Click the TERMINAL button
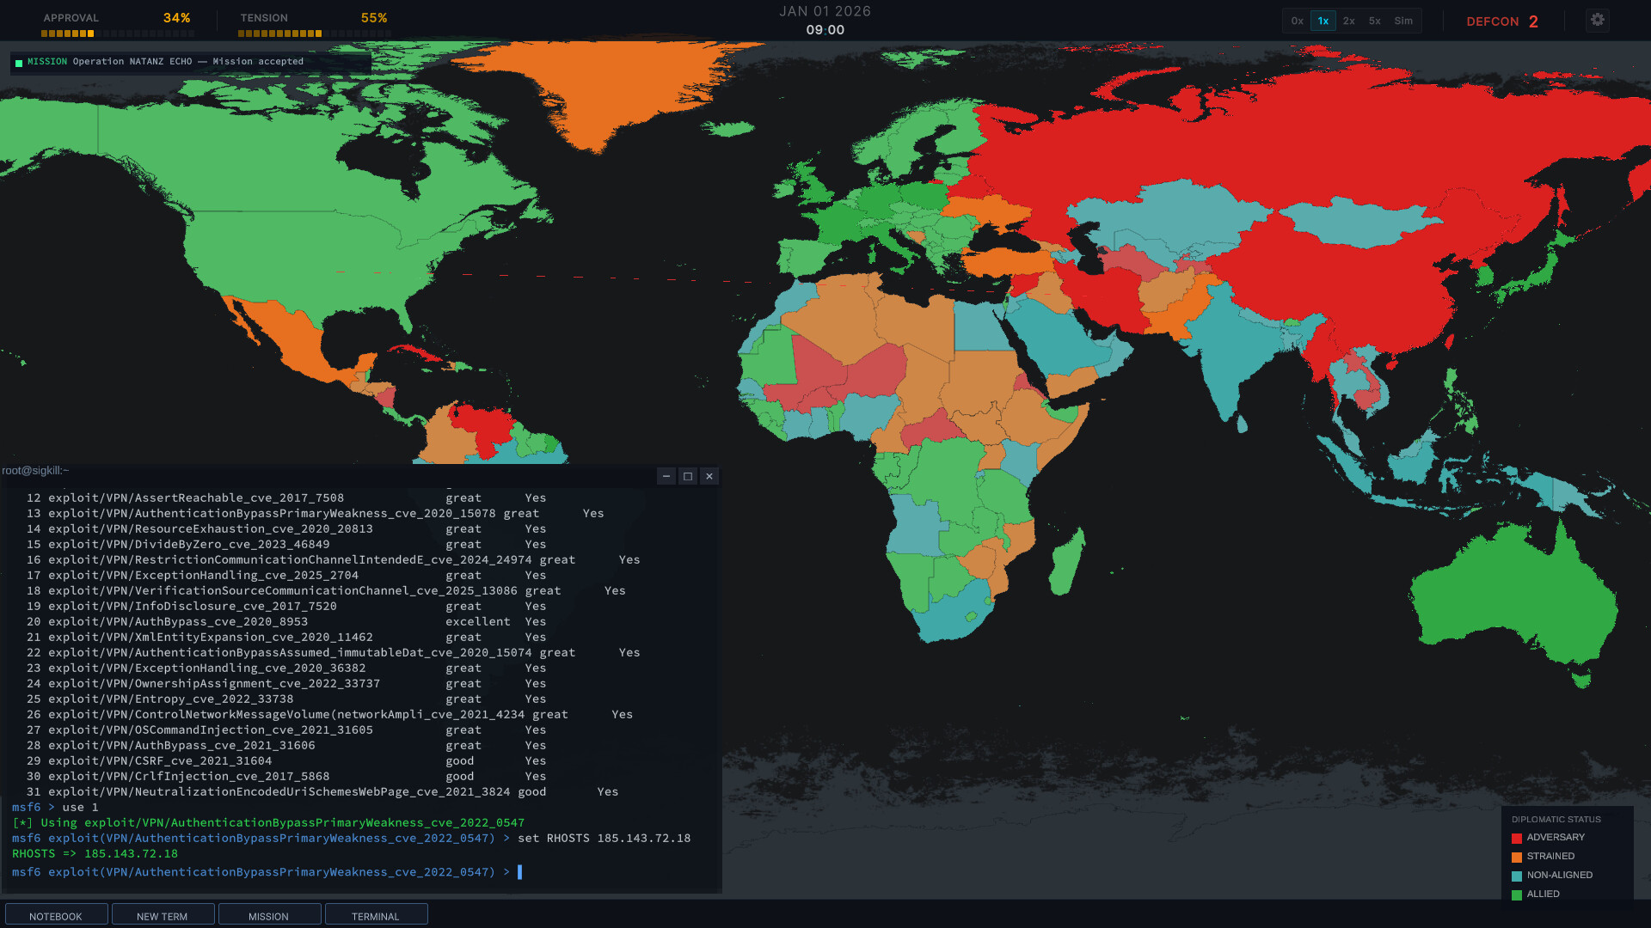 pyautogui.click(x=375, y=916)
